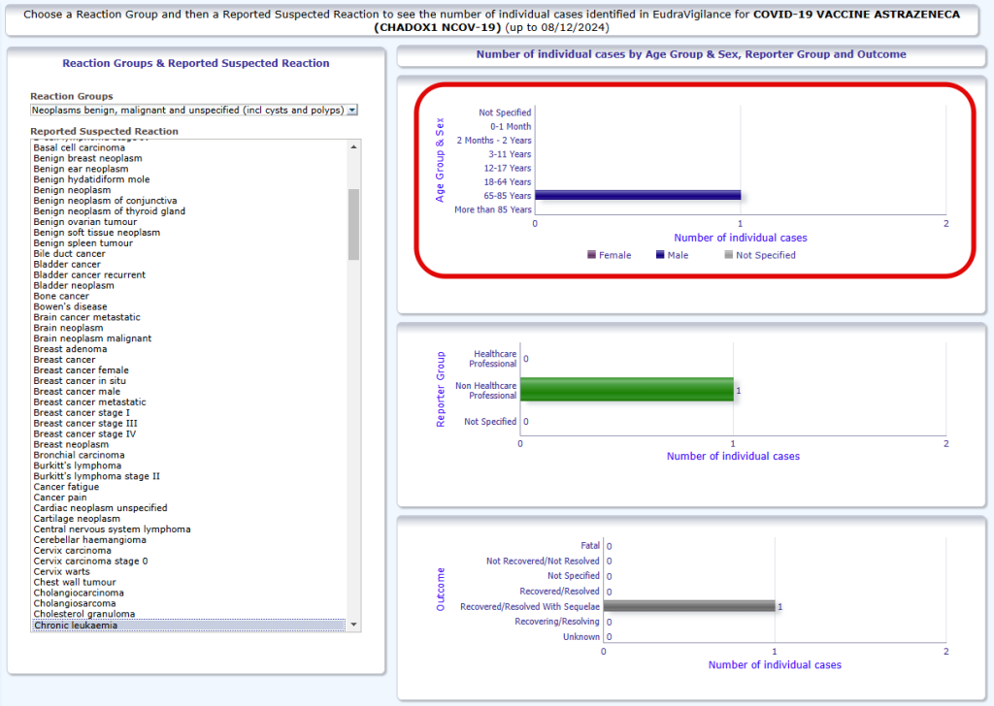Click the Unknown outcome label
The width and height of the screenshot is (994, 706).
click(581, 636)
